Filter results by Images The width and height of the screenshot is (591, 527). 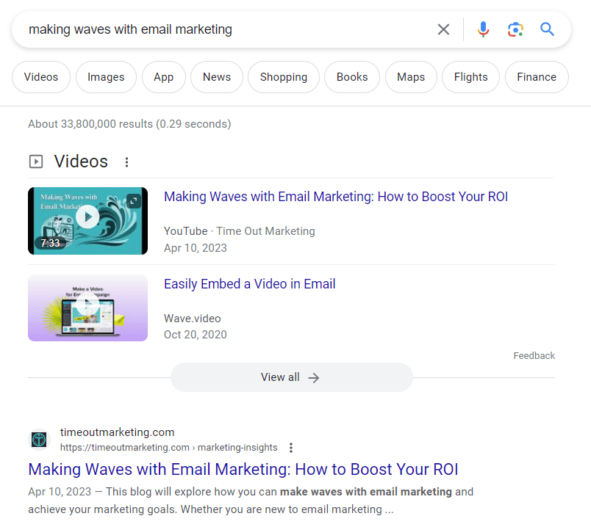[106, 77]
